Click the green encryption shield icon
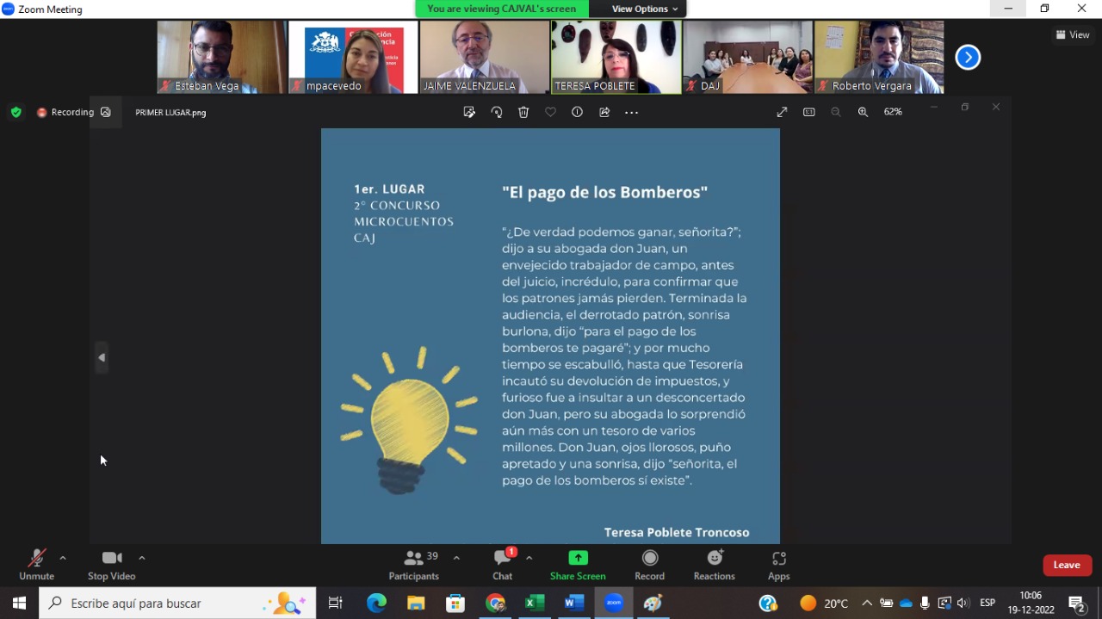Screen dimensions: 1102x619 (x=15, y=112)
